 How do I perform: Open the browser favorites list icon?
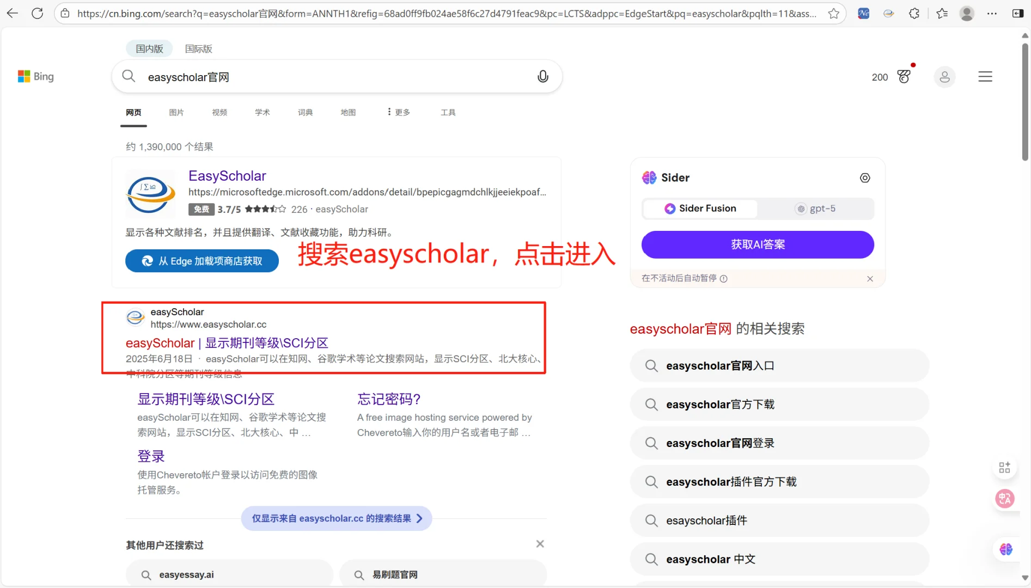click(x=942, y=13)
